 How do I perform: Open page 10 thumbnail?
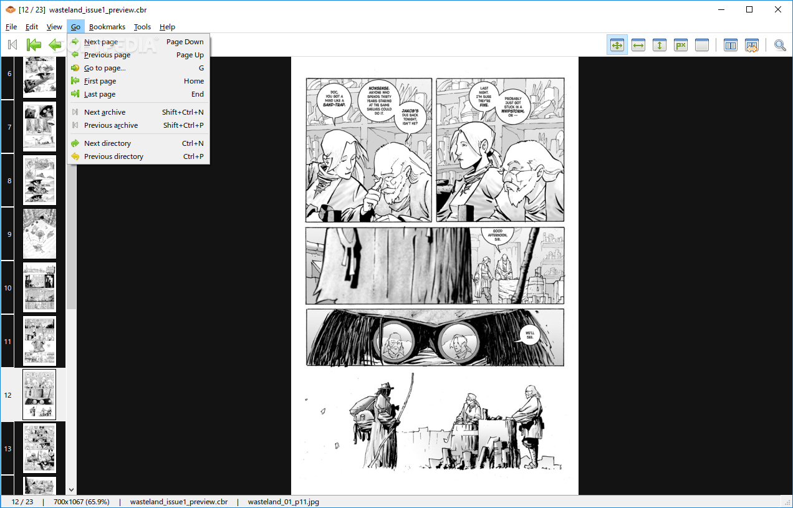39,287
